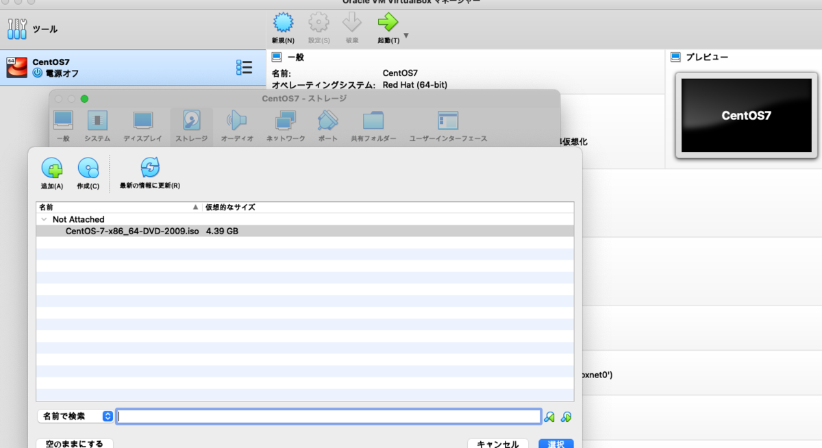This screenshot has width=822, height=448.
Task: Open the ディスプレイ settings tab
Action: (x=142, y=127)
